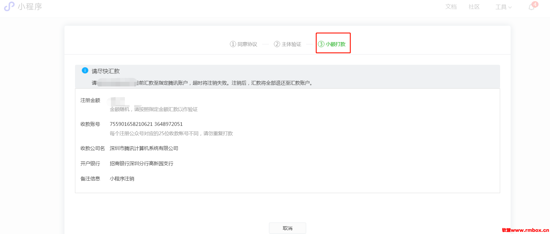Click hint about 25位收款帐号不同
Image resolution: width=550 pixels, height=234 pixels.
[x=171, y=133]
